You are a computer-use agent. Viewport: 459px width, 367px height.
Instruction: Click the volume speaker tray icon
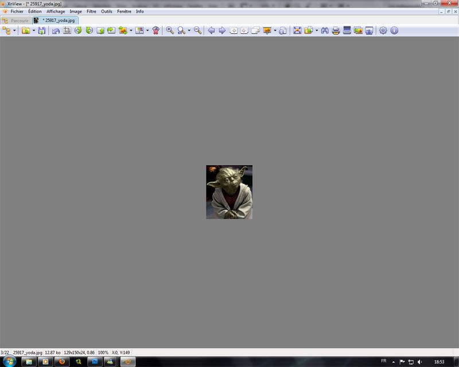(x=420, y=362)
